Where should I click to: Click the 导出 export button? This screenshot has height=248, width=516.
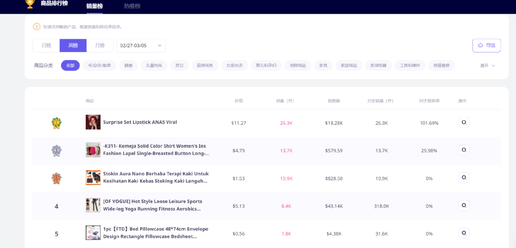tap(486, 45)
